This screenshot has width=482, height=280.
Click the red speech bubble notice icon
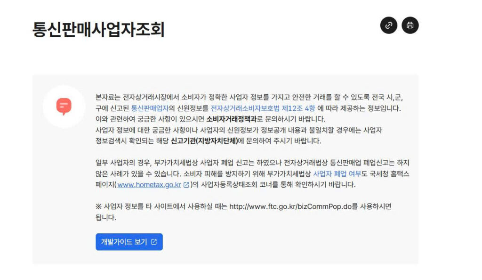[x=64, y=107]
